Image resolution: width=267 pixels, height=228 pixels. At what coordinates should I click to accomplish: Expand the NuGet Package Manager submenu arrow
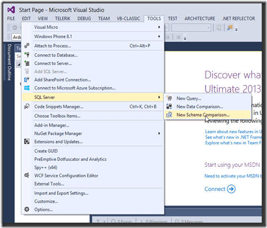point(159,133)
